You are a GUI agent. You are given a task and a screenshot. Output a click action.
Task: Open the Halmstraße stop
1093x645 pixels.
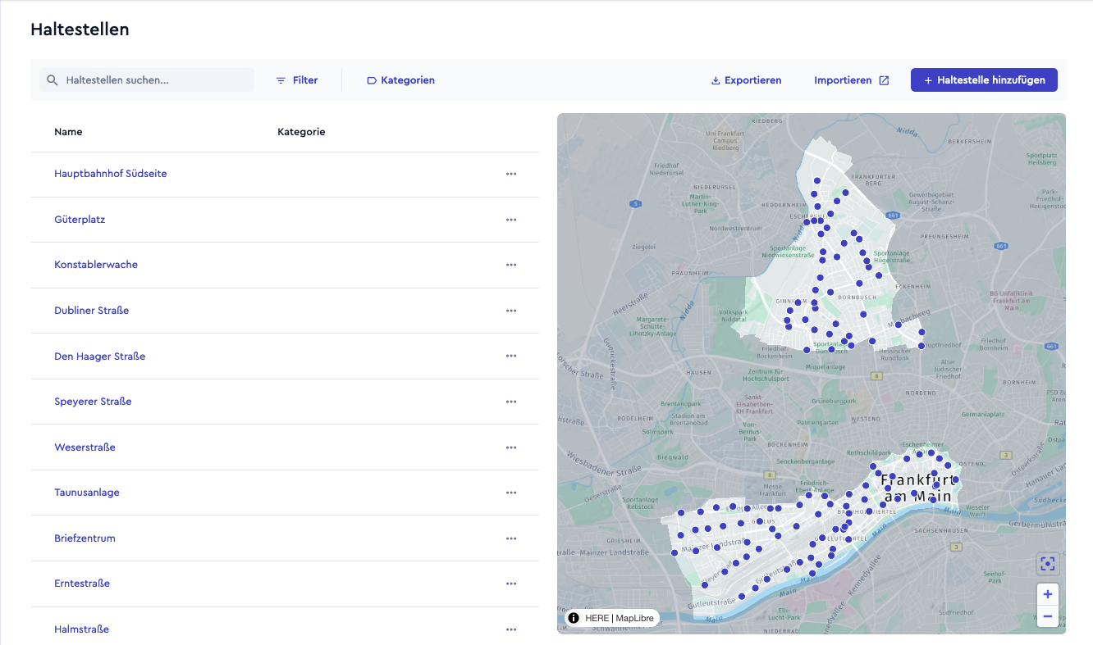(81, 629)
